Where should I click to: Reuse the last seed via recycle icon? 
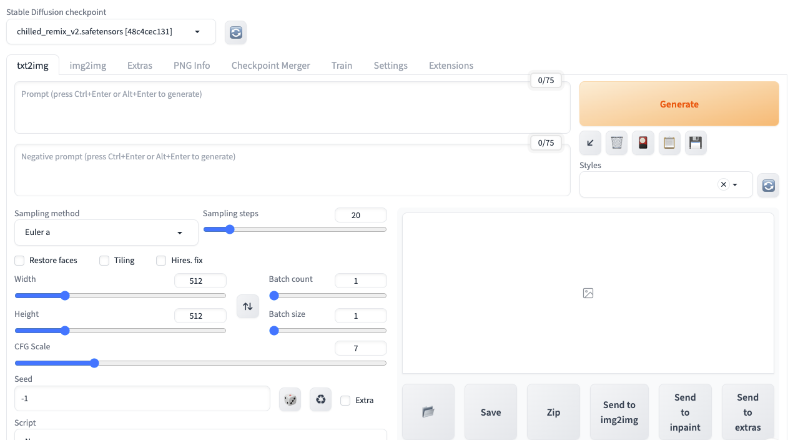tap(320, 399)
